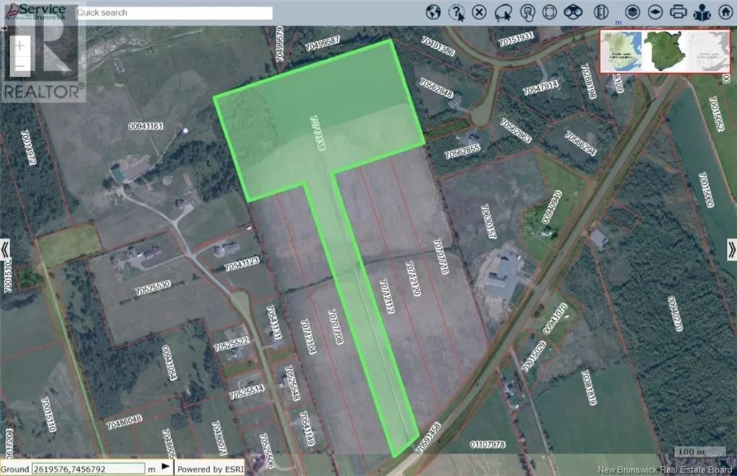The height and width of the screenshot is (476, 737).
Task: Choose the lasso selection tool
Action: point(502,12)
